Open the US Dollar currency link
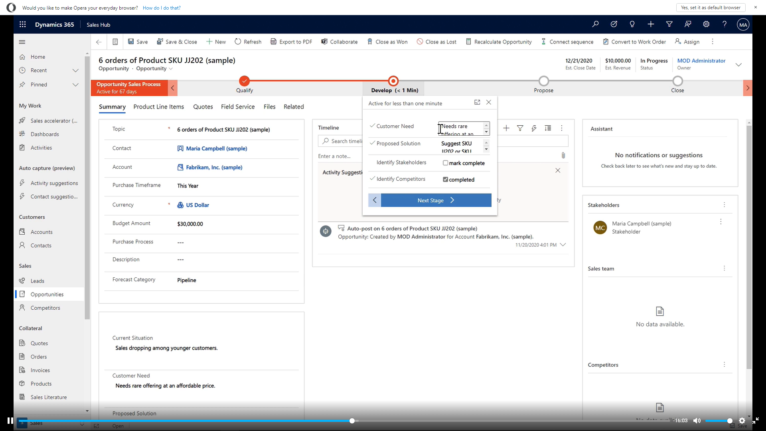Viewport: 766px width, 431px height. pyautogui.click(x=197, y=205)
